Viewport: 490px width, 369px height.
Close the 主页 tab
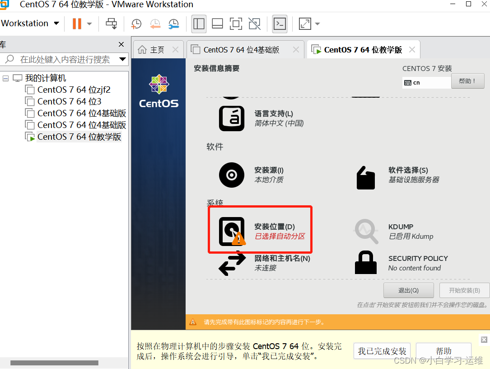(x=176, y=49)
